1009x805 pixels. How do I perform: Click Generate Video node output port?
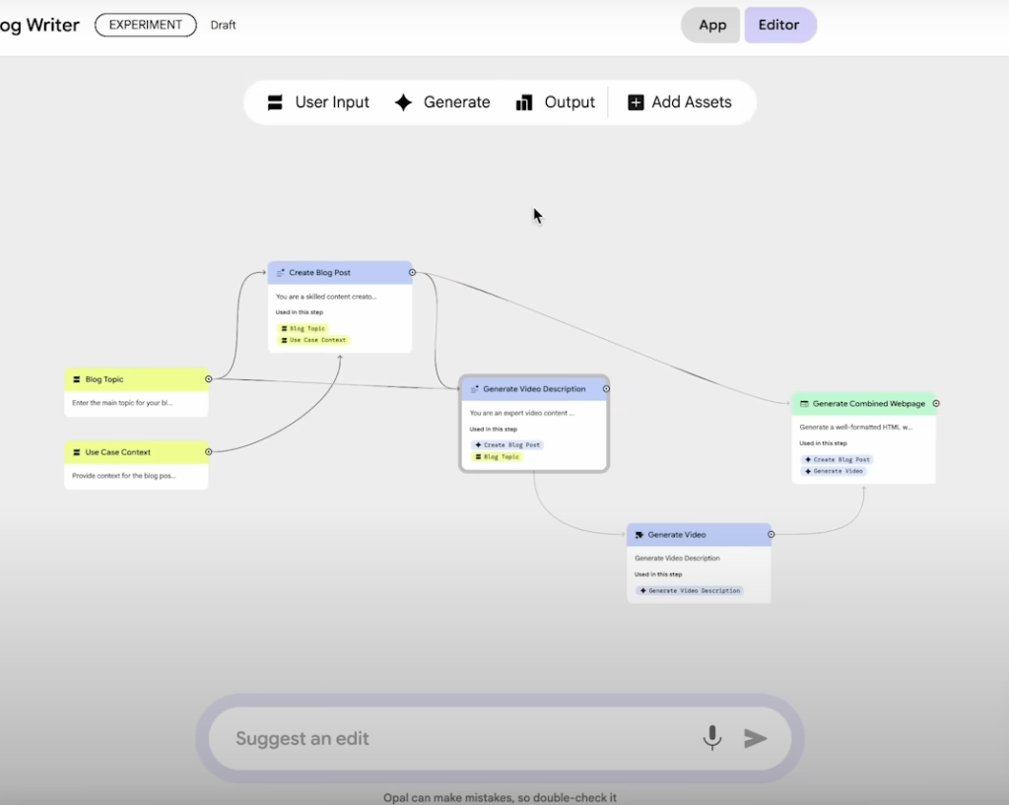(x=771, y=534)
